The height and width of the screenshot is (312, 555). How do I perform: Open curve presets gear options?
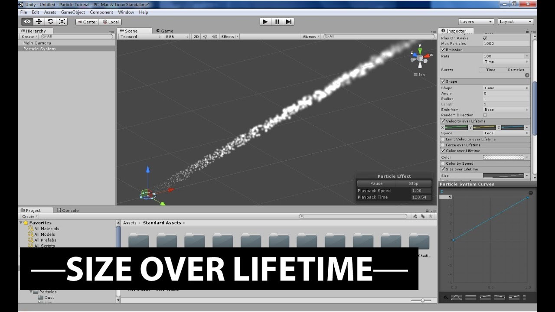point(445,297)
